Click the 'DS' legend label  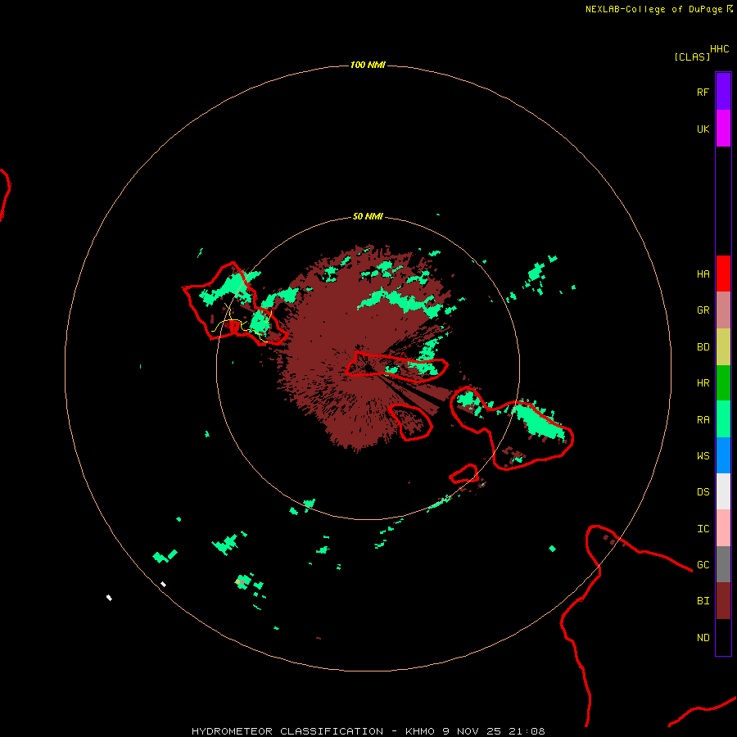[x=703, y=492]
